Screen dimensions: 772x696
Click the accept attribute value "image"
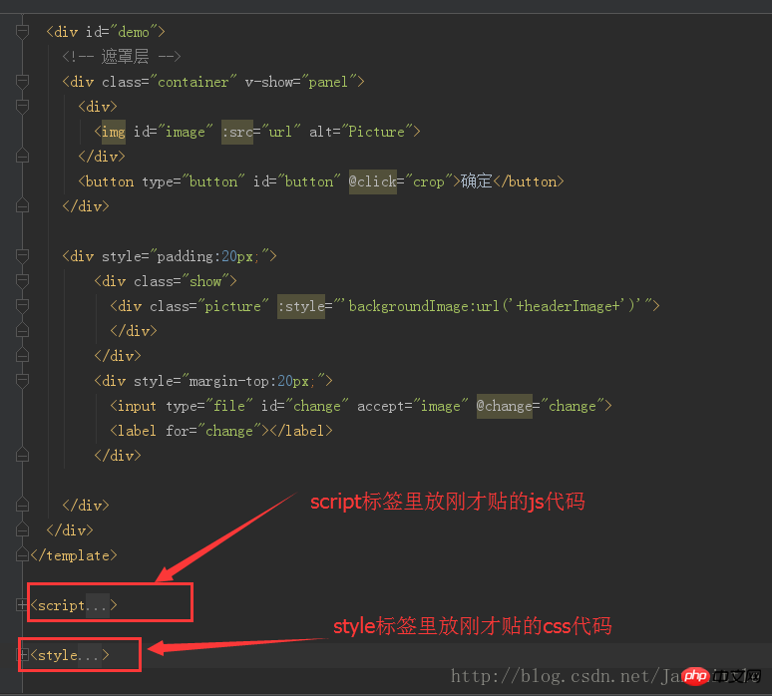click(x=441, y=406)
